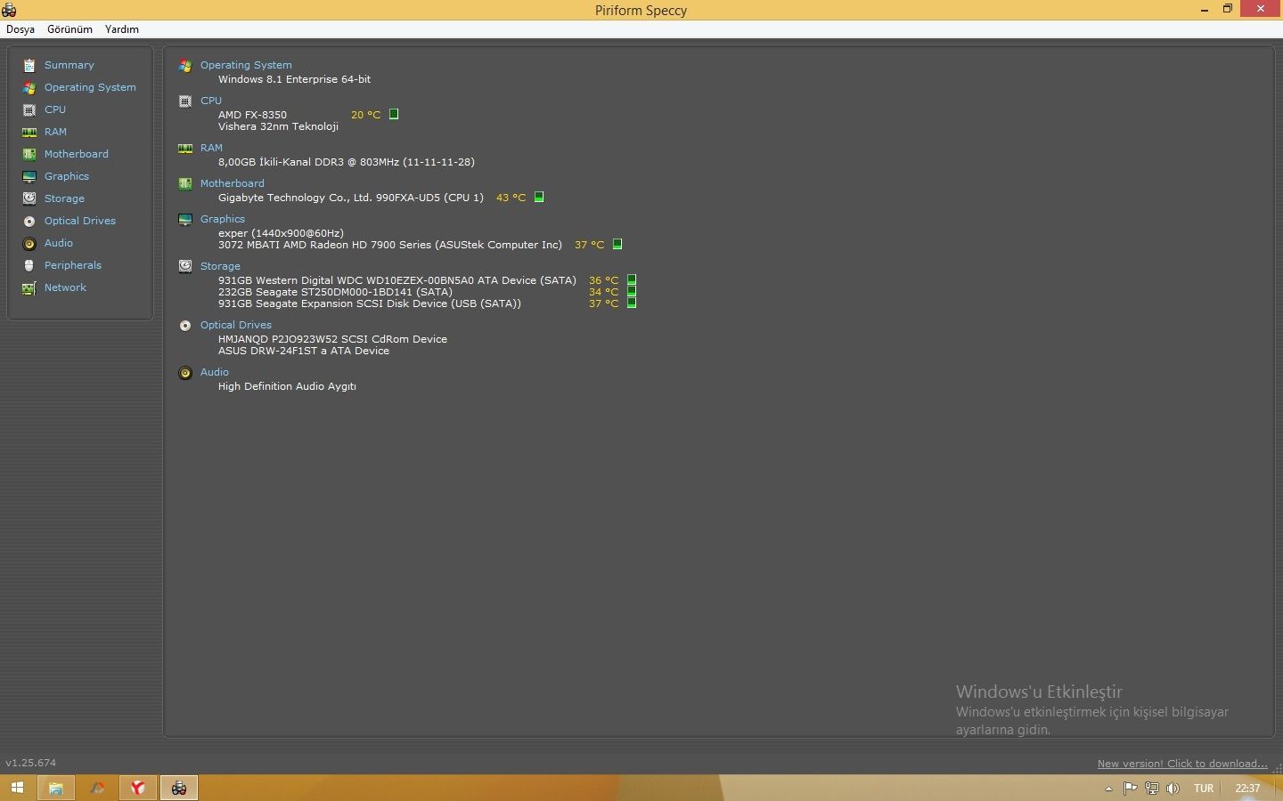Select Summary in the sidebar
This screenshot has height=801, width=1283.
point(69,65)
